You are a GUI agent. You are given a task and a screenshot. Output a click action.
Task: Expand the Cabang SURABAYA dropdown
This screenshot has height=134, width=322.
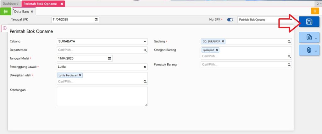pos(145,41)
